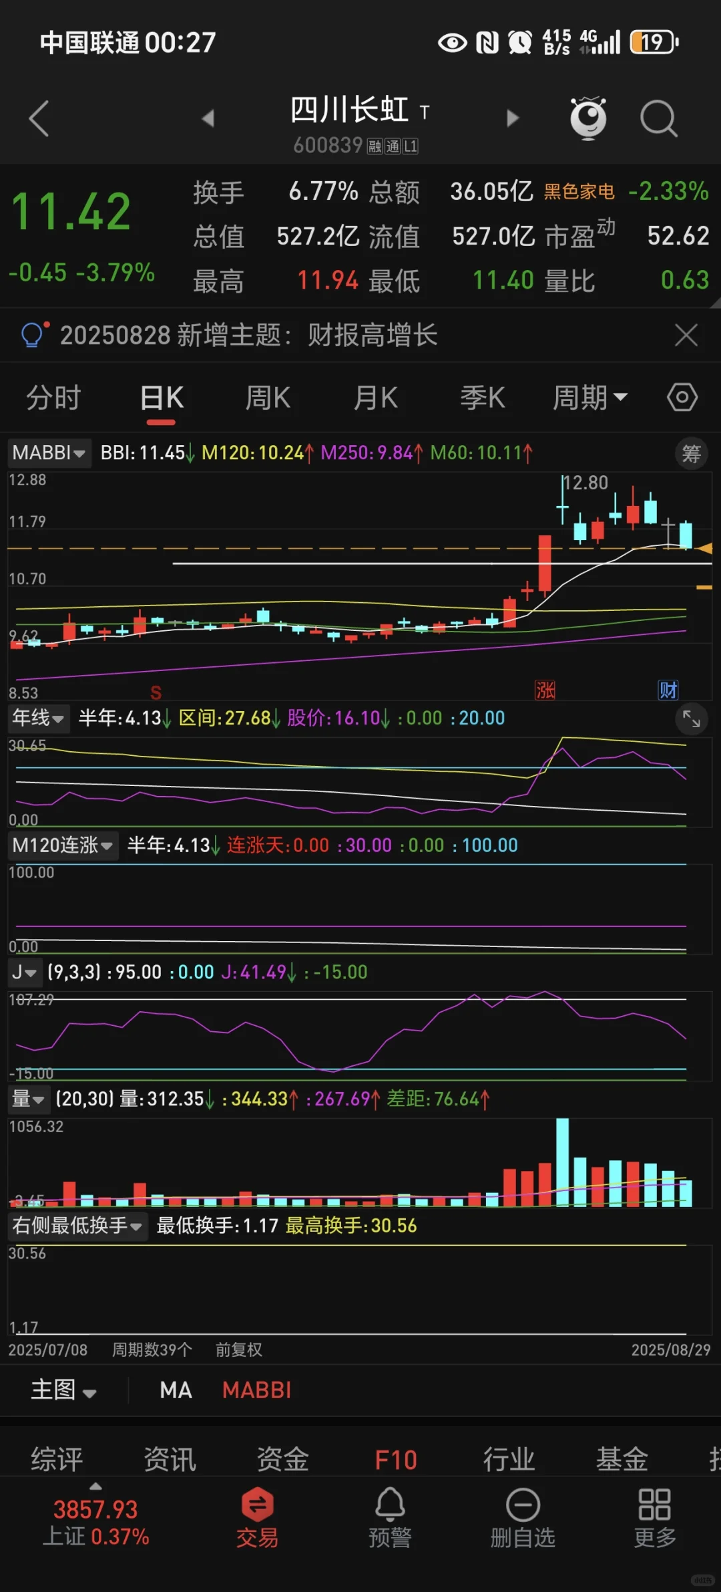The image size is (721, 1592).
Task: Tap the eye comfort status icon
Action: coord(453,43)
